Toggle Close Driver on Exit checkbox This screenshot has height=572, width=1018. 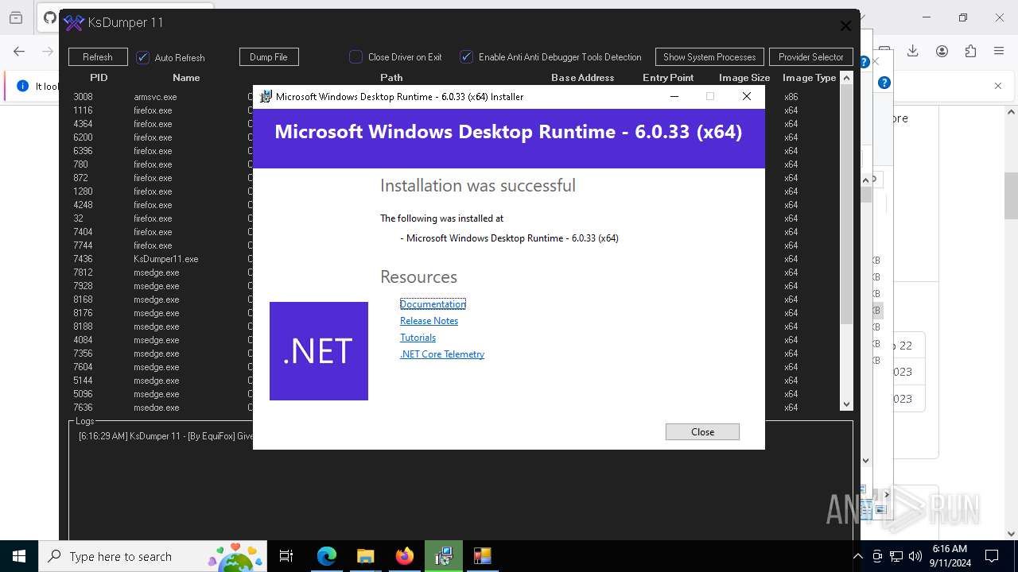(x=356, y=57)
